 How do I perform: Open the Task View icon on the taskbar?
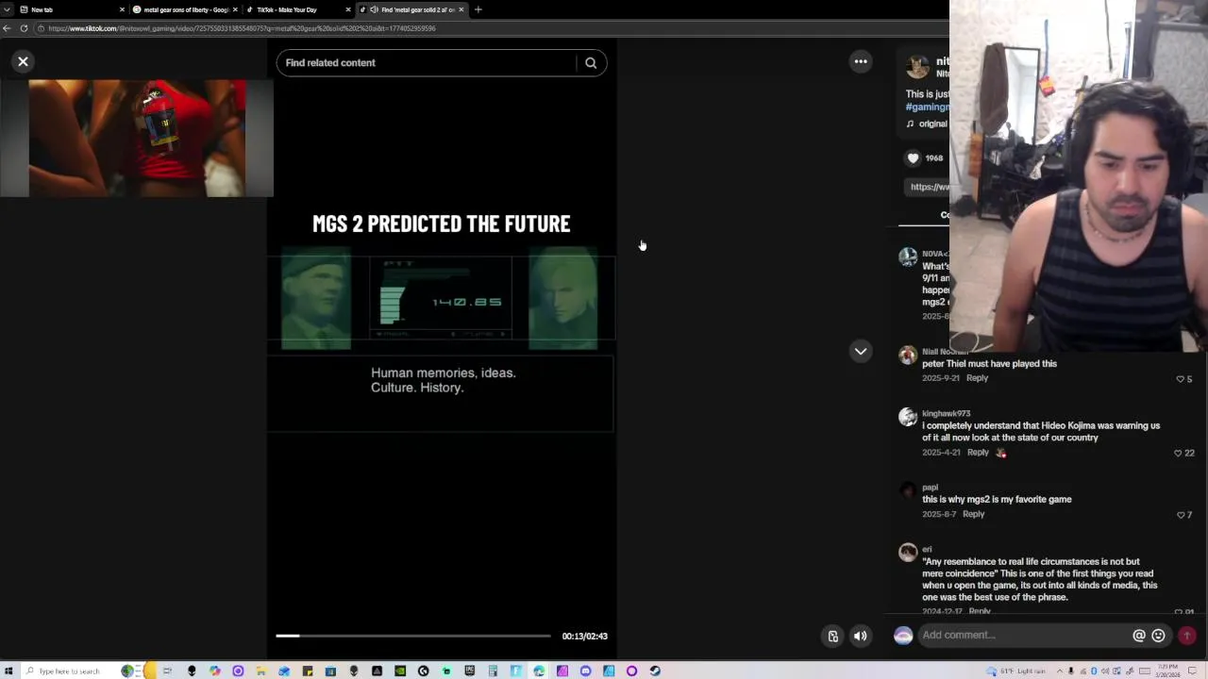167,671
